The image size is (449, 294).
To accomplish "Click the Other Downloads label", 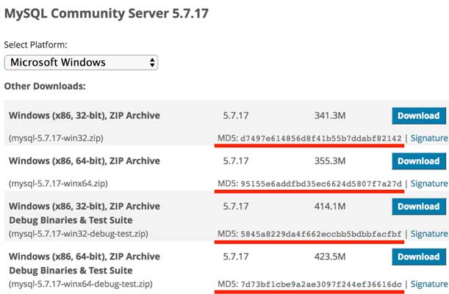I will (x=45, y=86).
